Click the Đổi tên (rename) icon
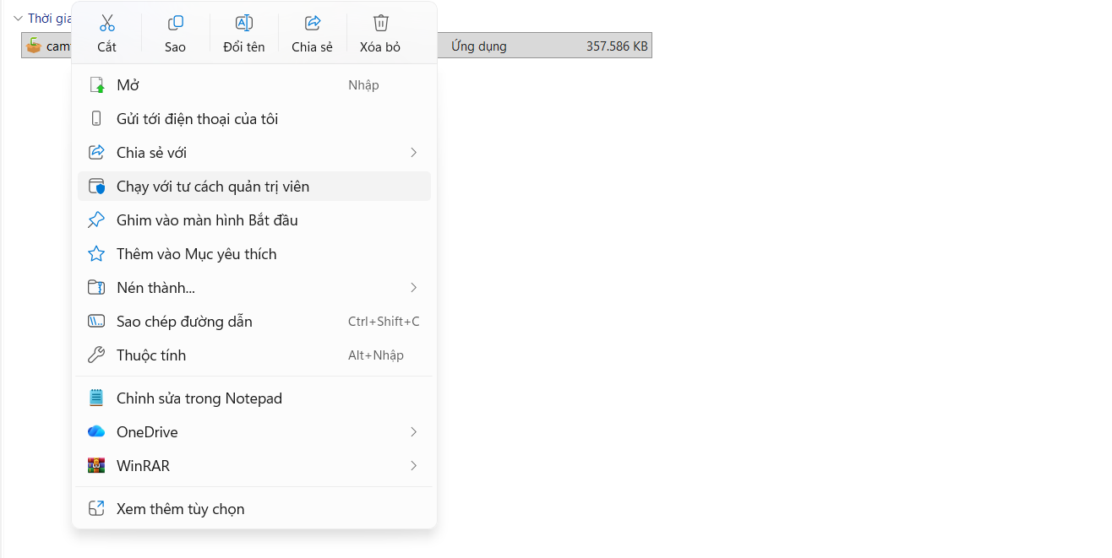 (244, 24)
